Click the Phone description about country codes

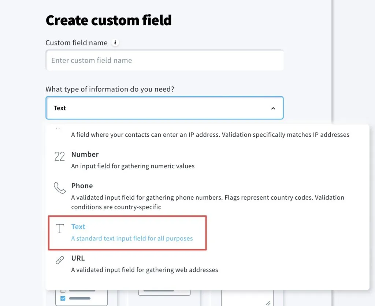(x=208, y=202)
